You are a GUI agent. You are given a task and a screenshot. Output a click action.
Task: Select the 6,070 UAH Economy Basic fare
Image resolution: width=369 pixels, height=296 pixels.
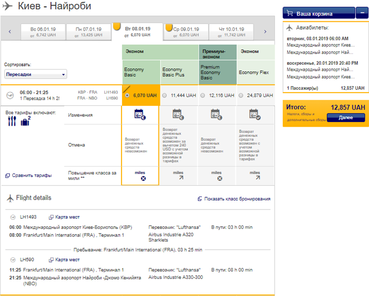pos(127,96)
